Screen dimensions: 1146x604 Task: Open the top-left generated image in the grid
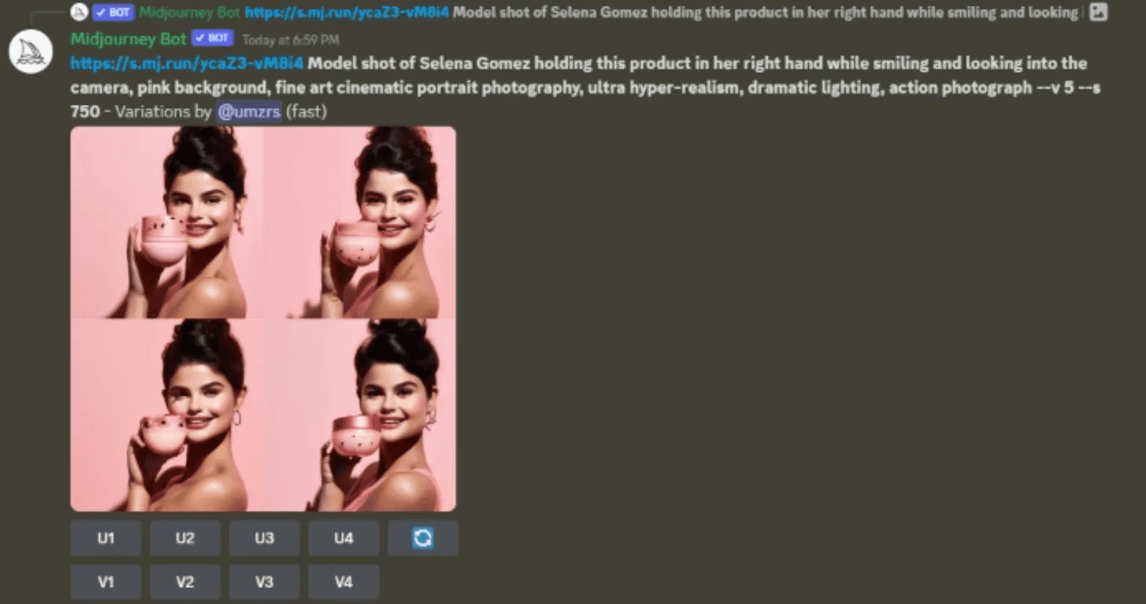tap(167, 222)
